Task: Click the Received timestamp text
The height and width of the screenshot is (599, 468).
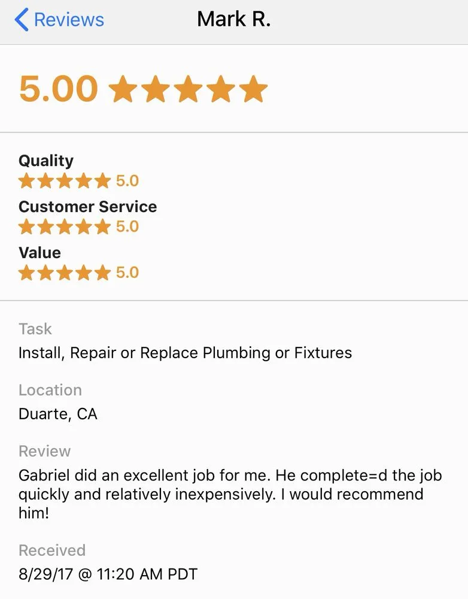Action: (107, 573)
